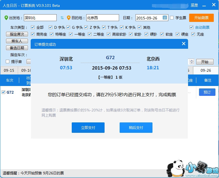Click the G72 train number in list
The width and height of the screenshot is (219, 178).
pos(10,92)
